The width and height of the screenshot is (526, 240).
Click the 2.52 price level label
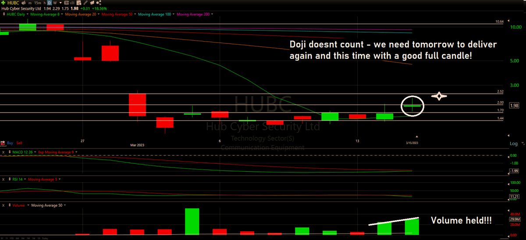(x=500, y=92)
